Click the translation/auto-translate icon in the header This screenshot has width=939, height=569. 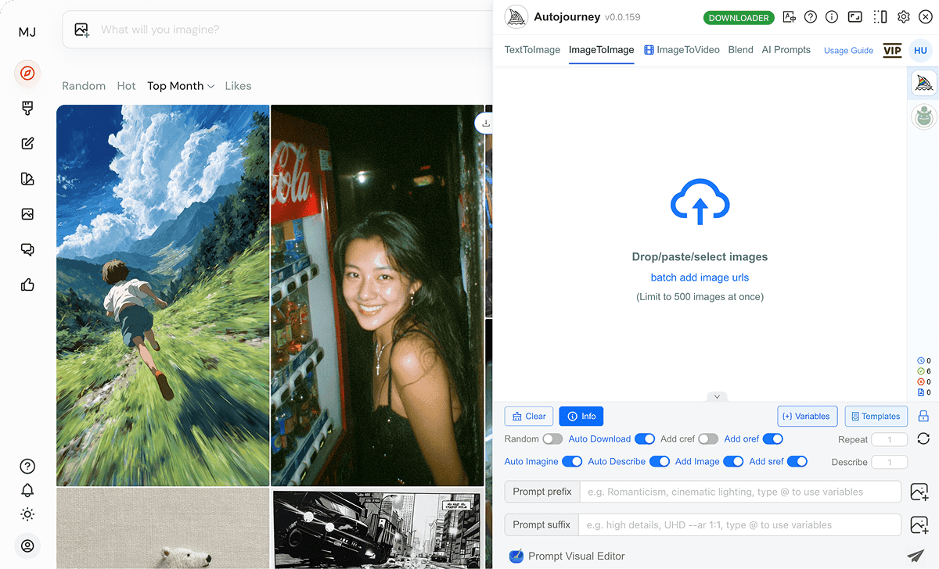789,16
